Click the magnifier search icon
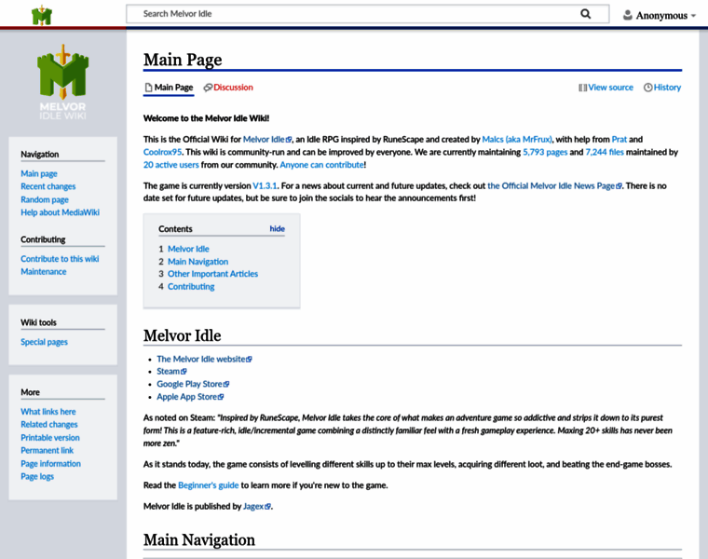 [586, 14]
